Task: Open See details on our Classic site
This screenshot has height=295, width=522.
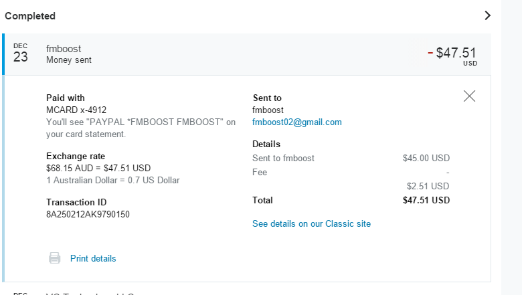Action: (x=311, y=223)
